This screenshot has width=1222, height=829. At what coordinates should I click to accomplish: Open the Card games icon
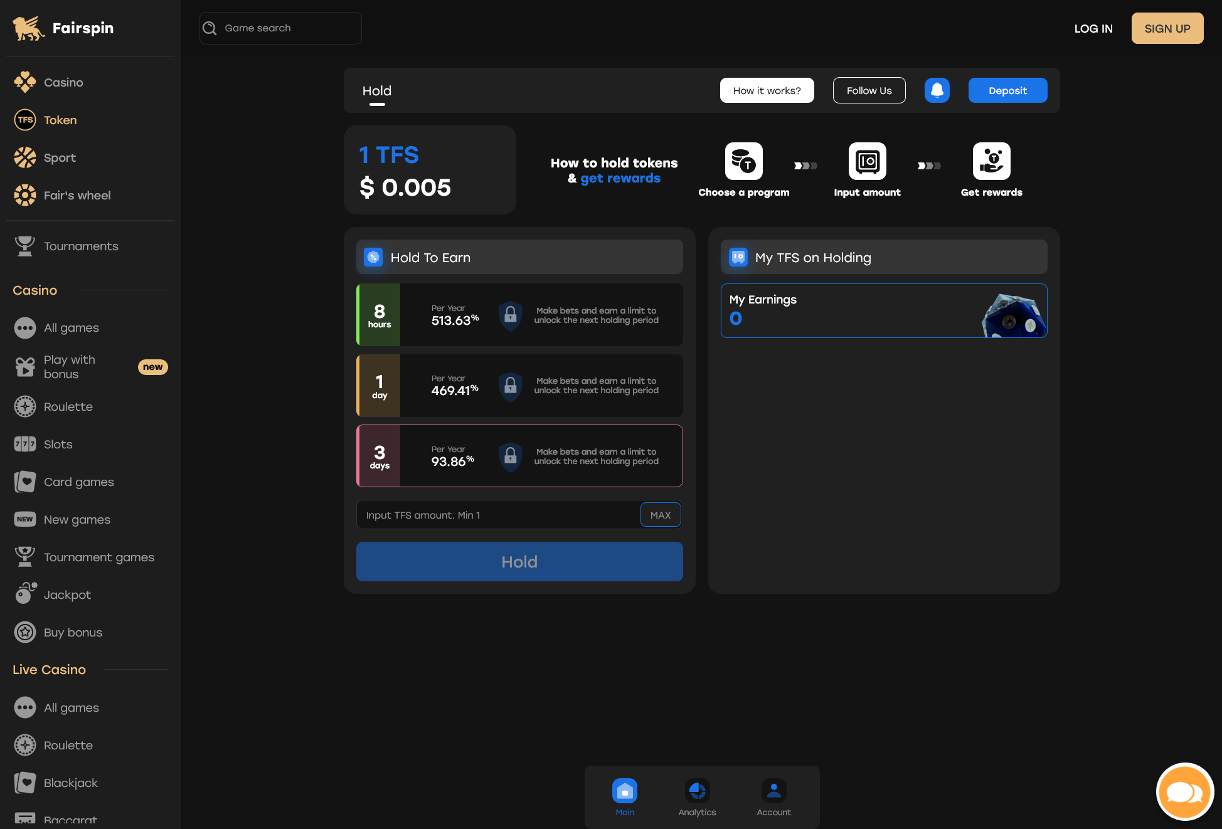[x=25, y=482]
